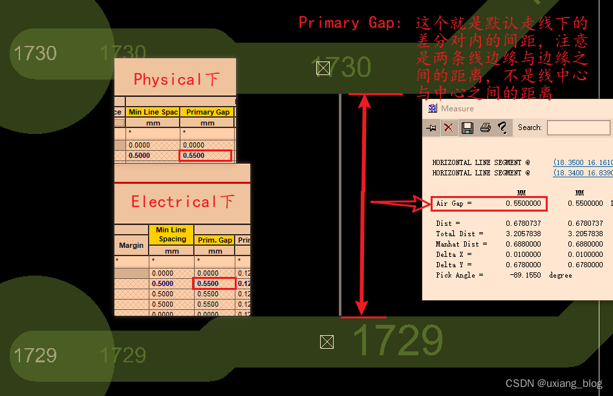
Task: Select bold 0.5500 cell under Primary Gap
Action: [205, 155]
